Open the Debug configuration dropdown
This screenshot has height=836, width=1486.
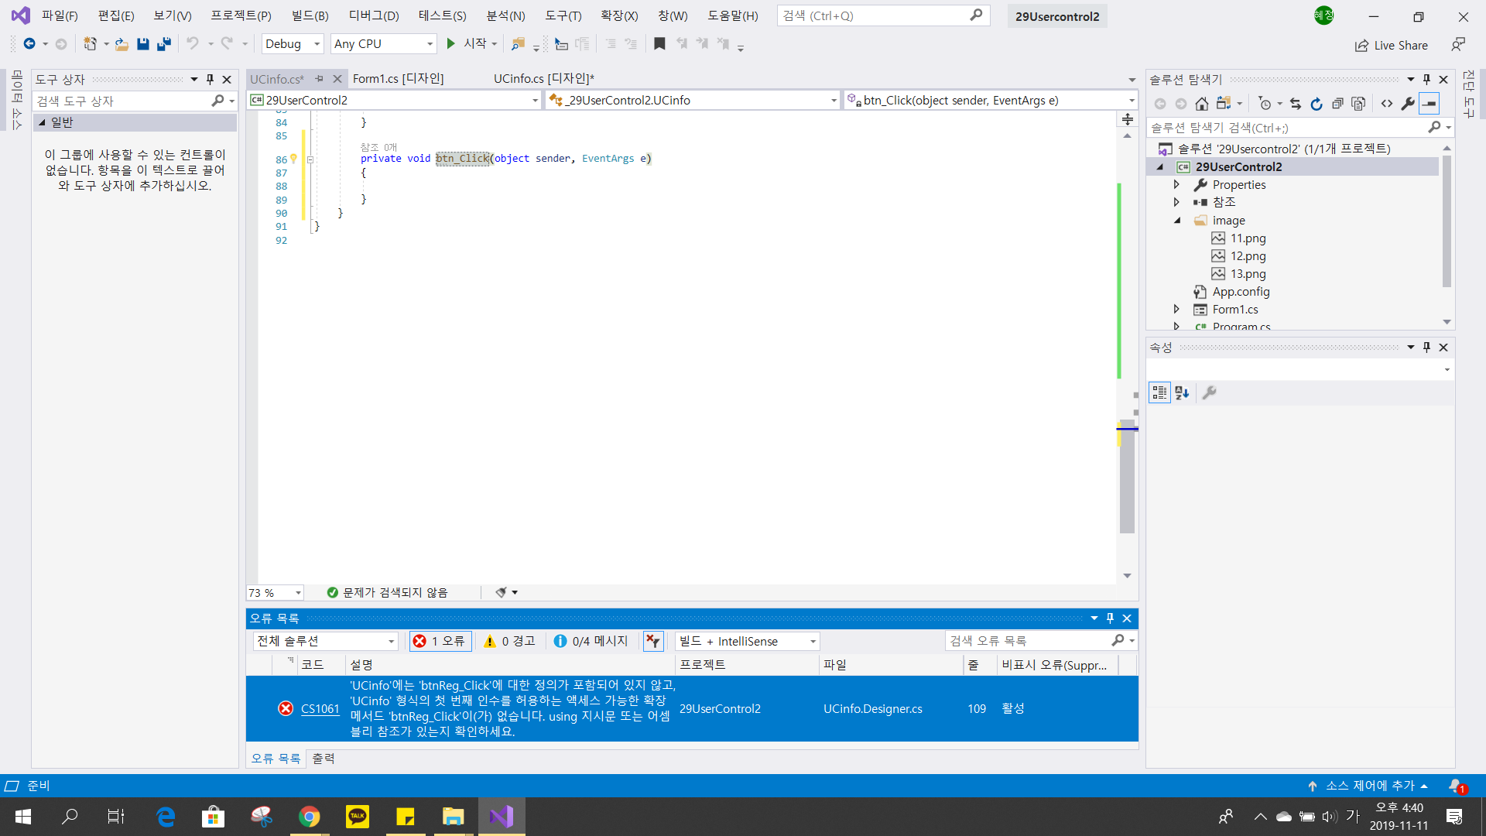293,44
